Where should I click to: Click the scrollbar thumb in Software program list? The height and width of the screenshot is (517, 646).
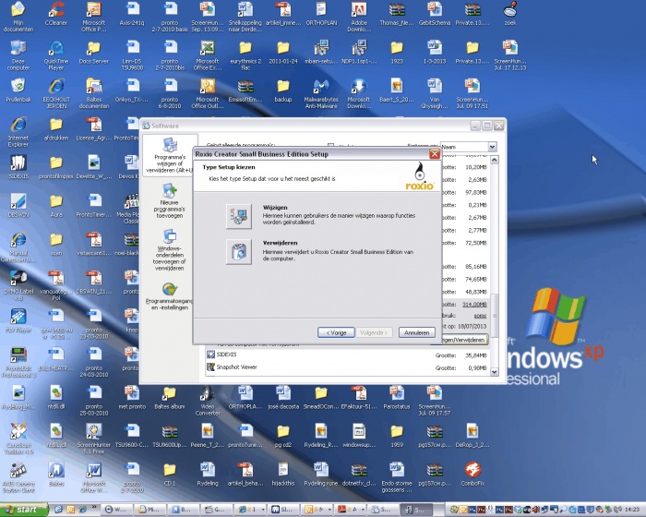coord(495,316)
